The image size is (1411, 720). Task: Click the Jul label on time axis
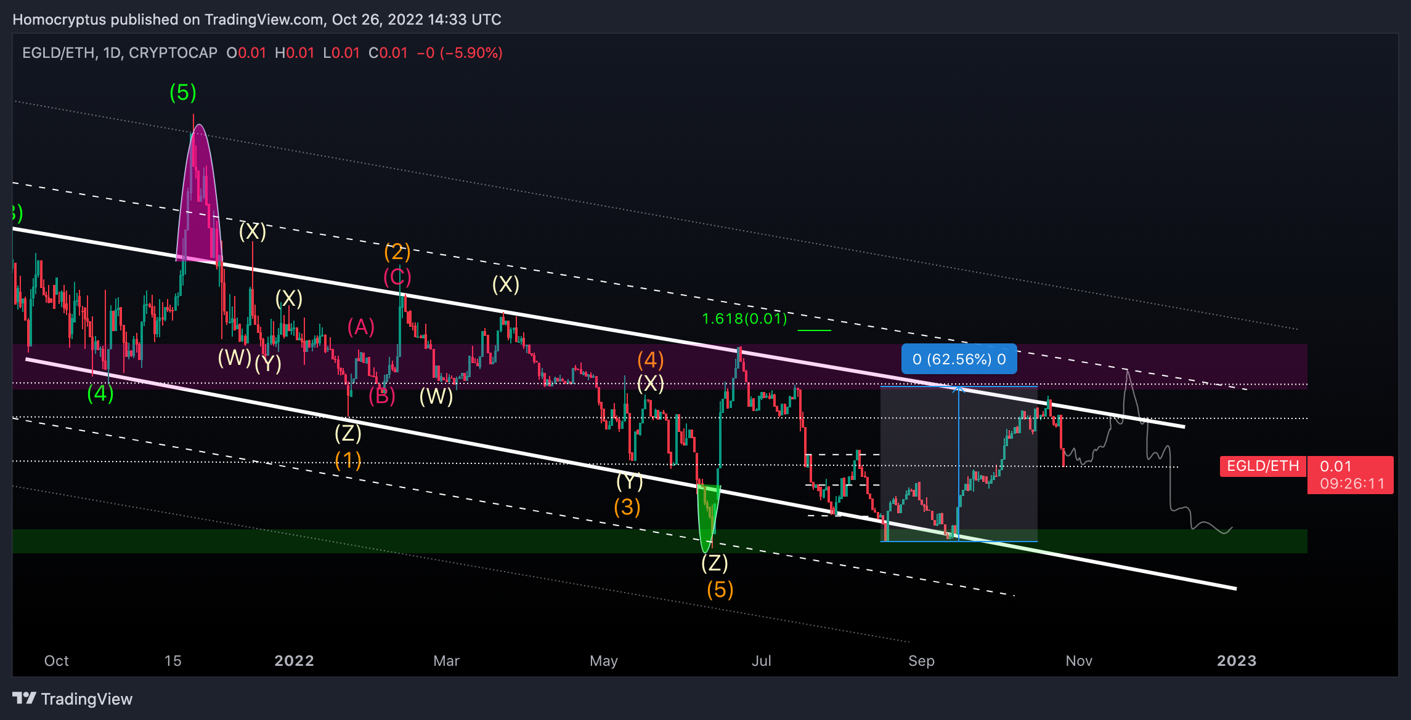762,660
